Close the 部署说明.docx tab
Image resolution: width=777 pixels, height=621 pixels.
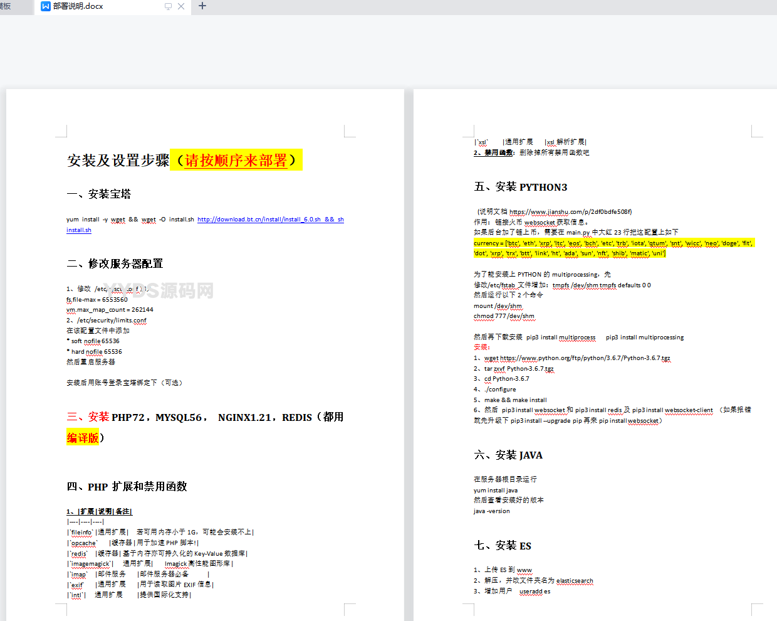click(181, 6)
